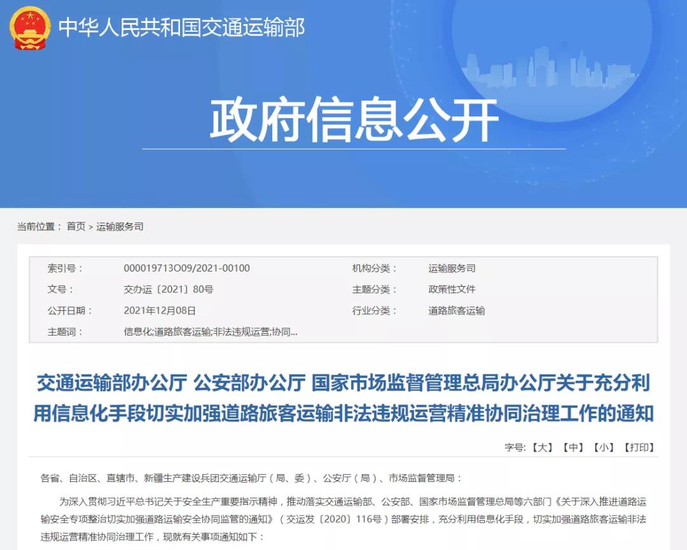Click 政策性文件 subject classification value

coord(452,289)
